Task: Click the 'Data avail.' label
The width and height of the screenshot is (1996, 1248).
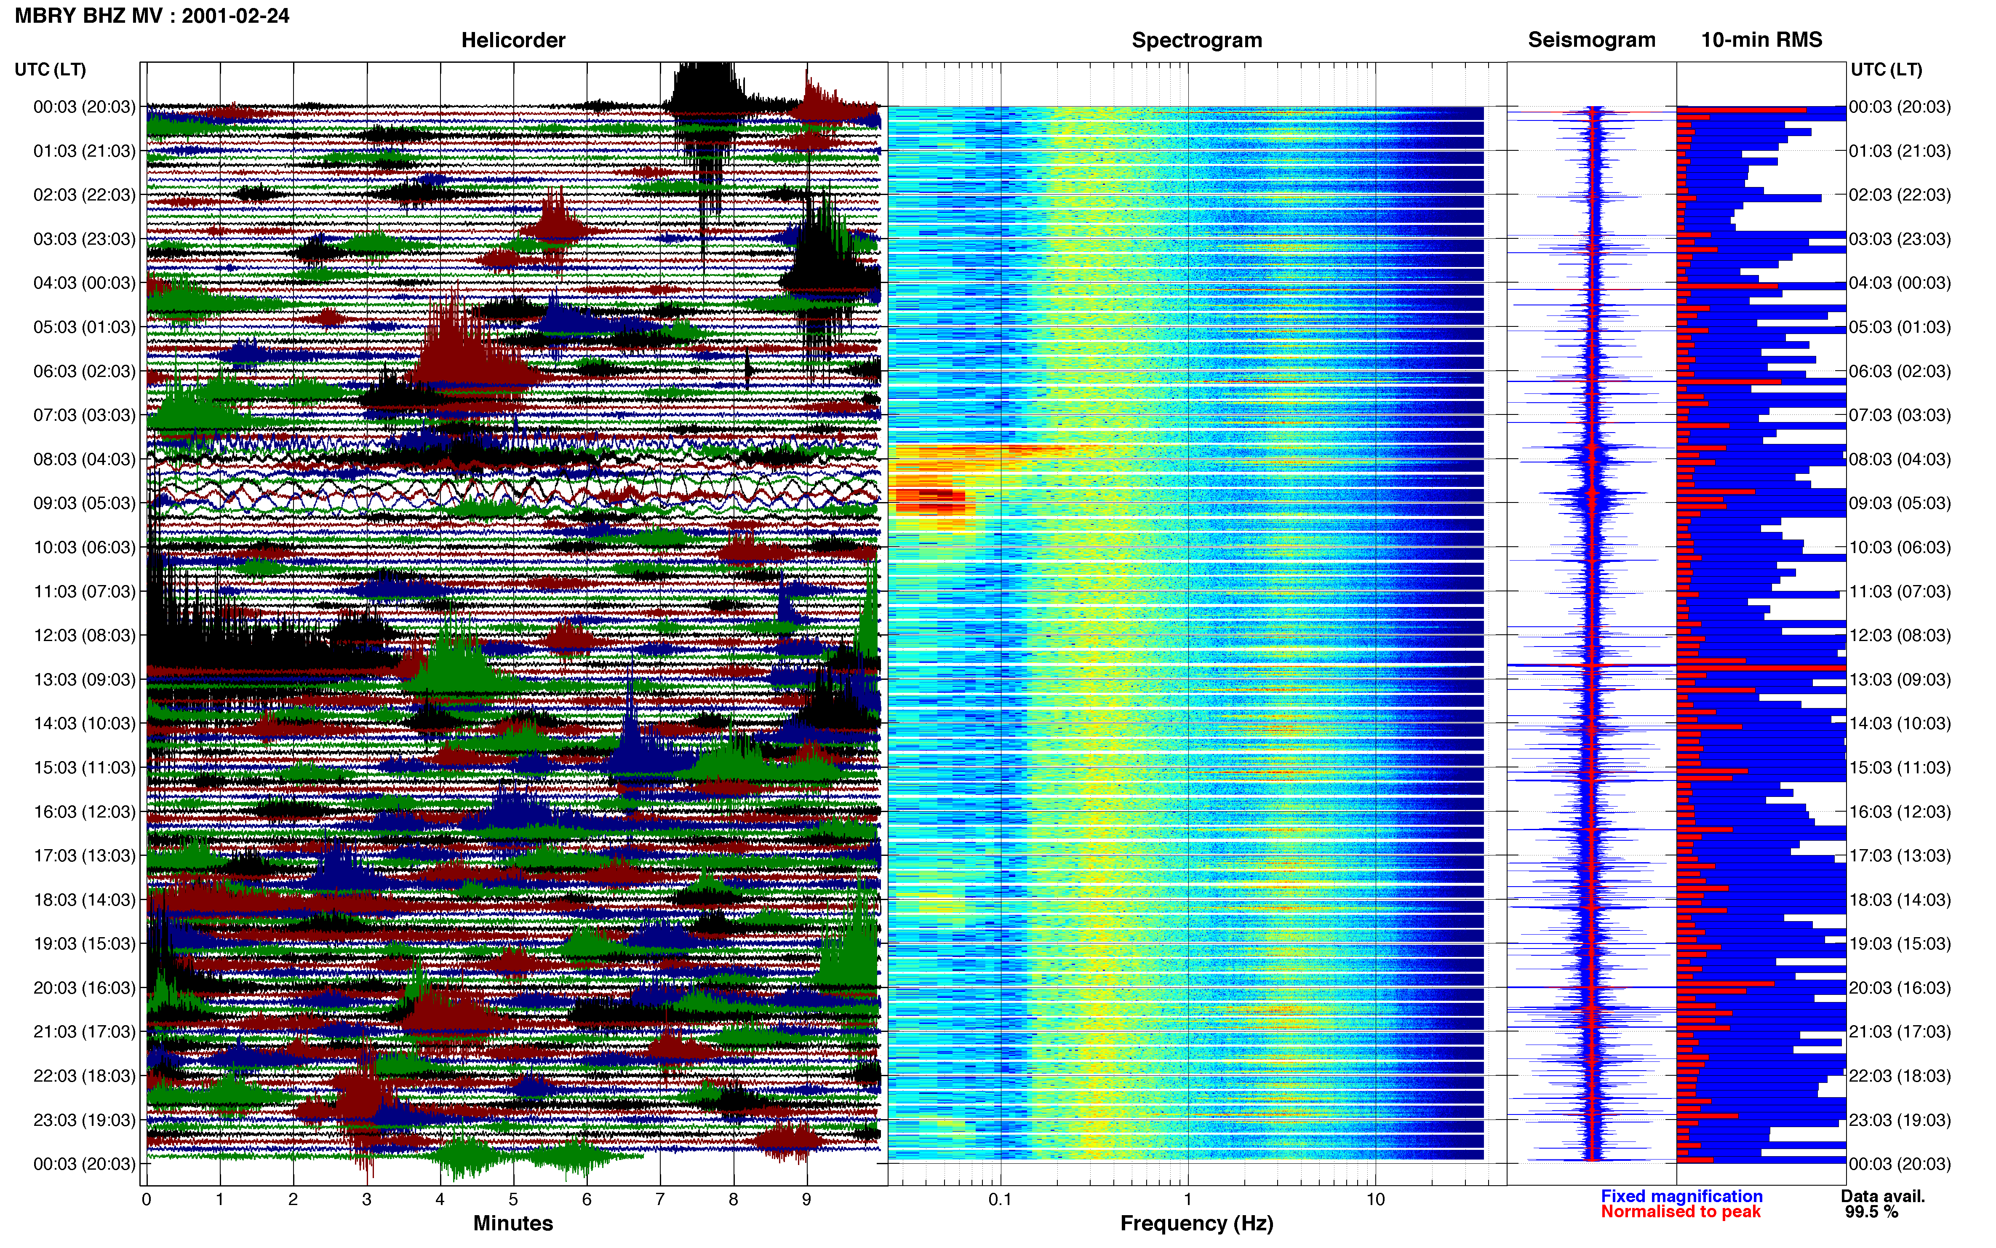Action: click(1883, 1196)
